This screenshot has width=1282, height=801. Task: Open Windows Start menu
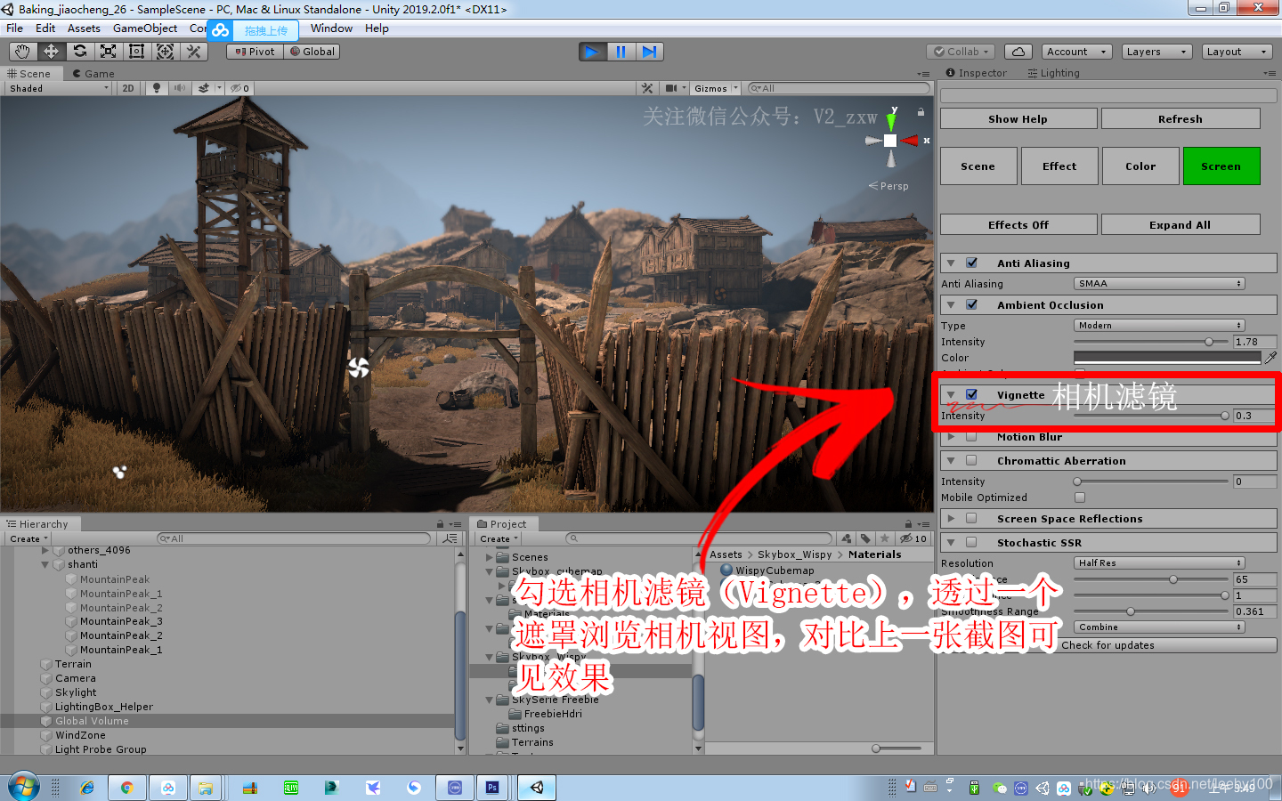pos(24,787)
